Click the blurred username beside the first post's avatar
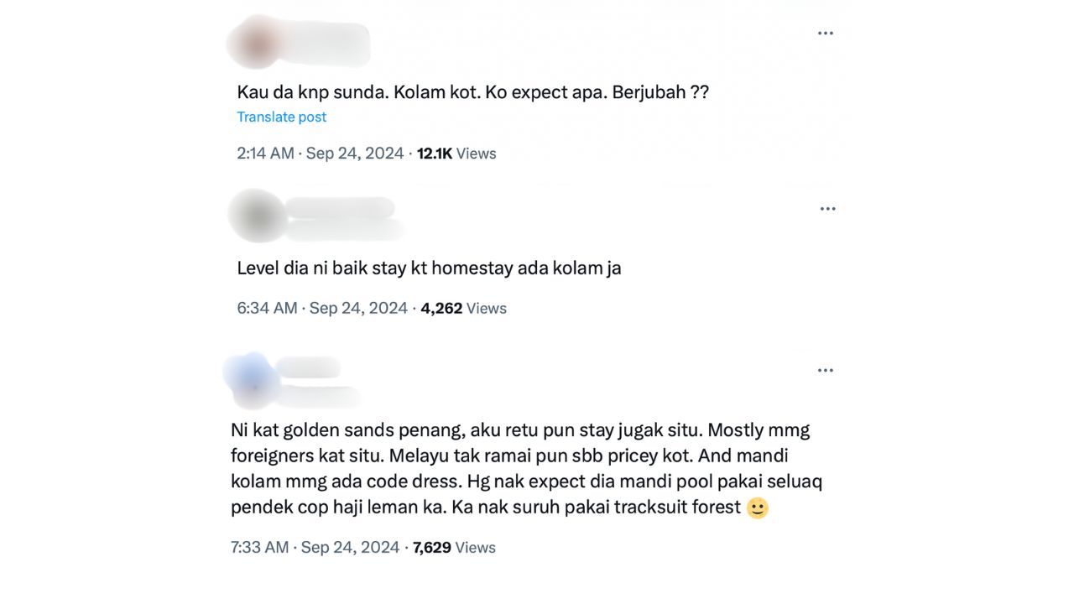Viewport: 1074px width, 604px height. [327, 44]
